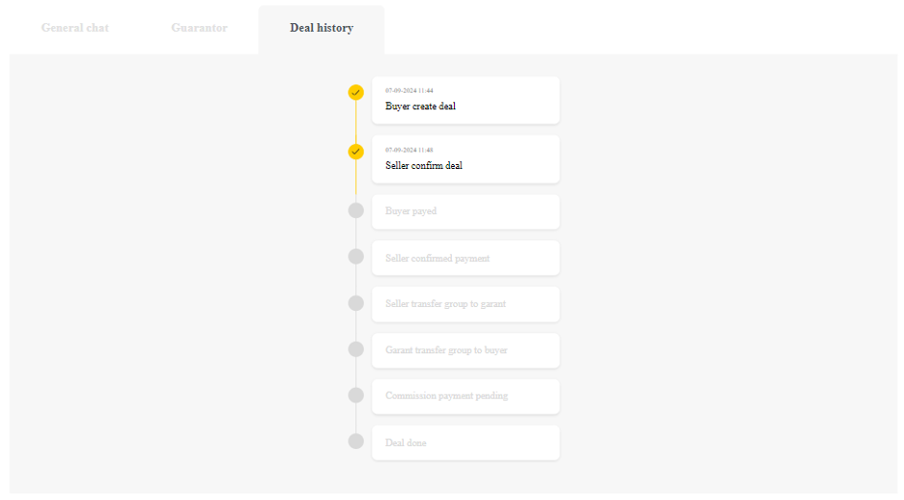The width and height of the screenshot is (904, 500).
Task: Click the Deal done step card
Action: pos(466,442)
